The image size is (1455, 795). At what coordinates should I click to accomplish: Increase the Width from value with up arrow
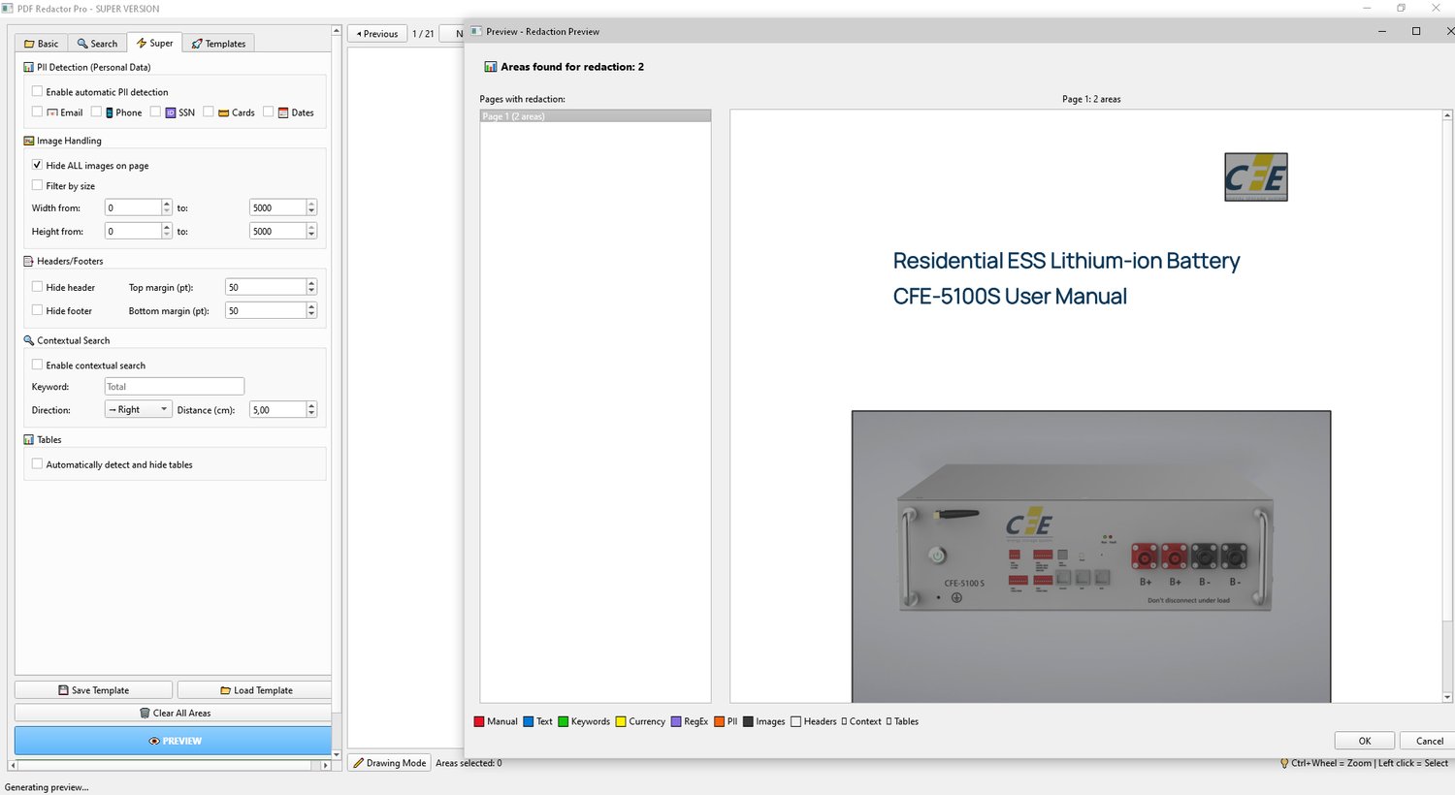coord(167,204)
